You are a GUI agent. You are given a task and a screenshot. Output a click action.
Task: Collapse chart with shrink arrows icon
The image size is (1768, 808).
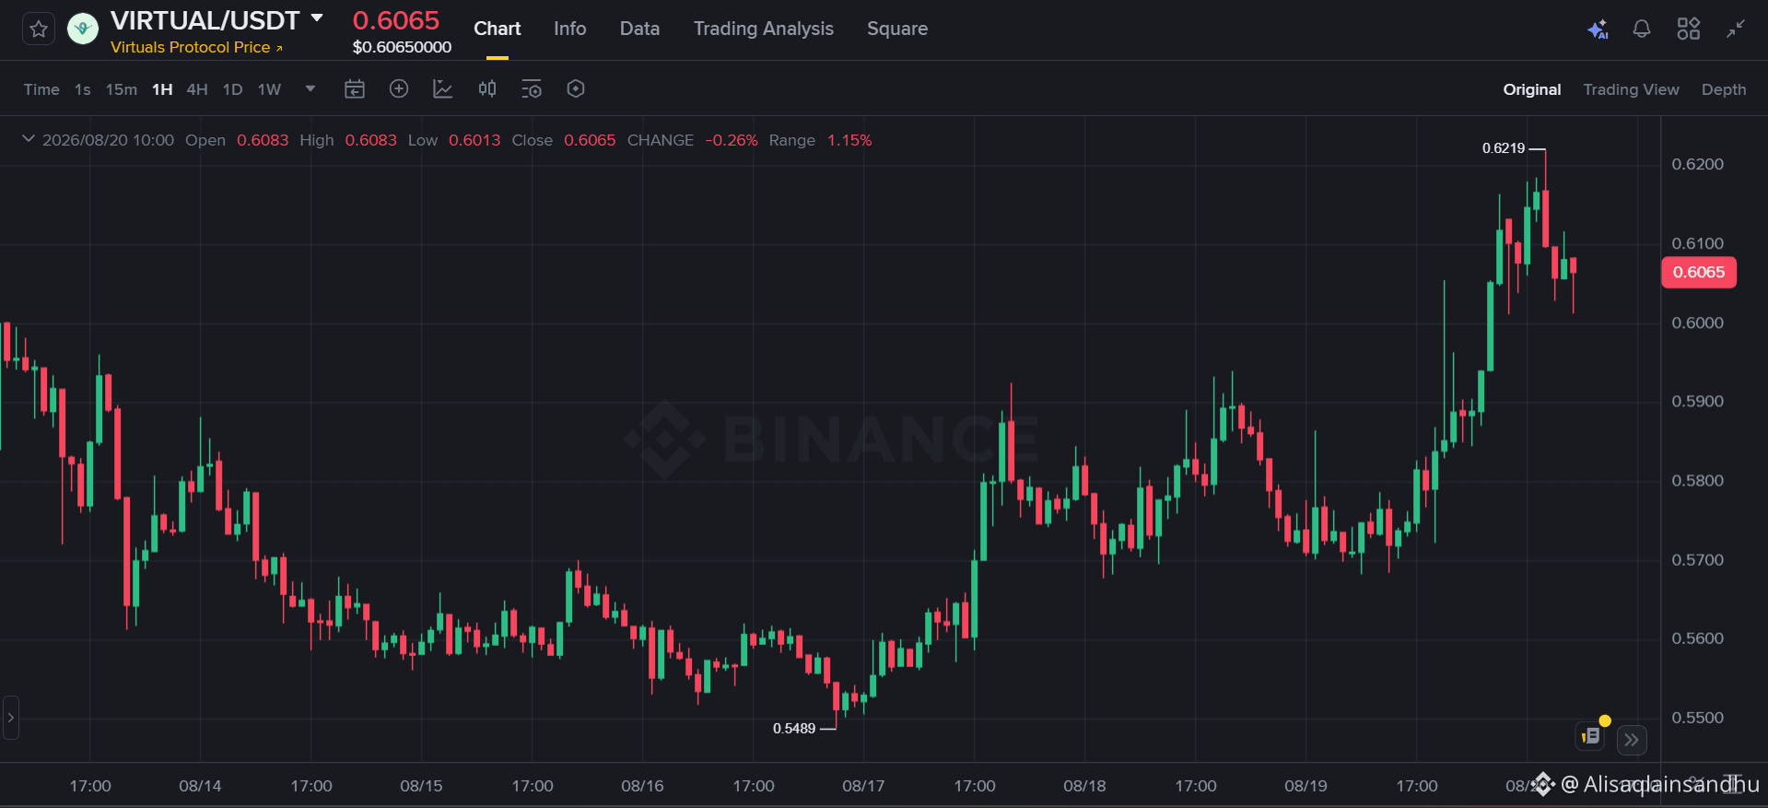coord(1736,29)
